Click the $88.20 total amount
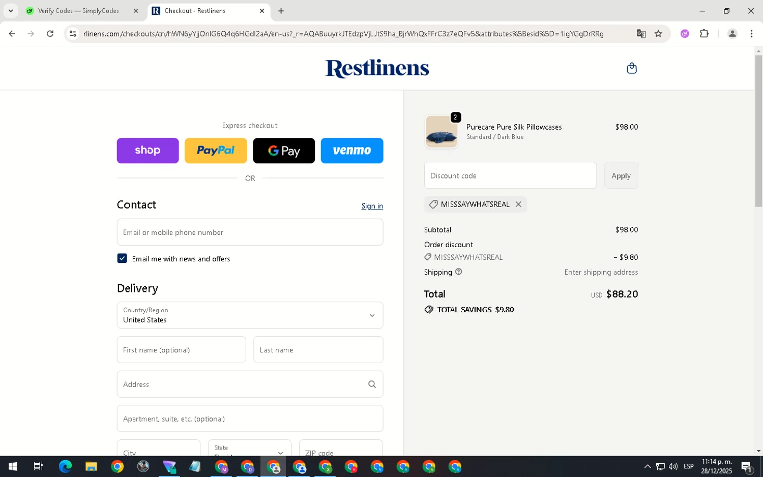This screenshot has height=477, width=763. 622,294
